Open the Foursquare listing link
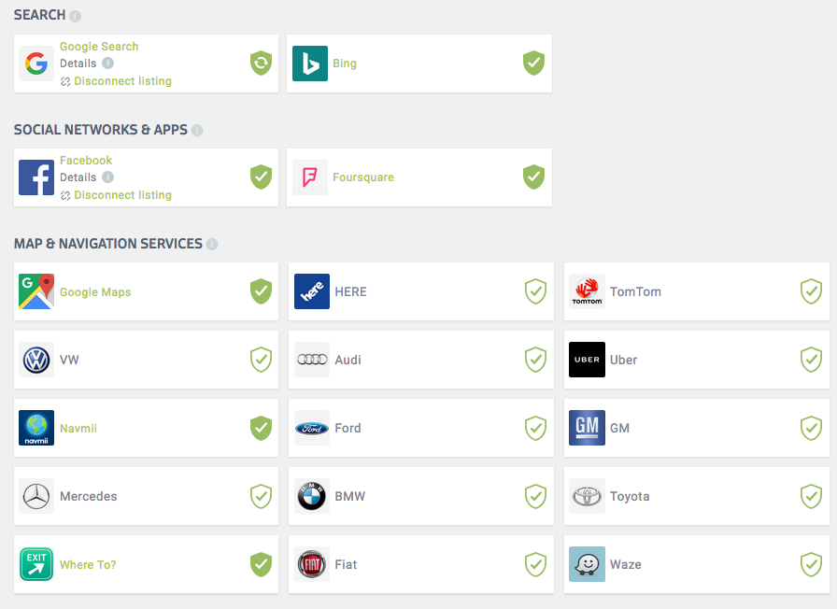 pos(363,177)
